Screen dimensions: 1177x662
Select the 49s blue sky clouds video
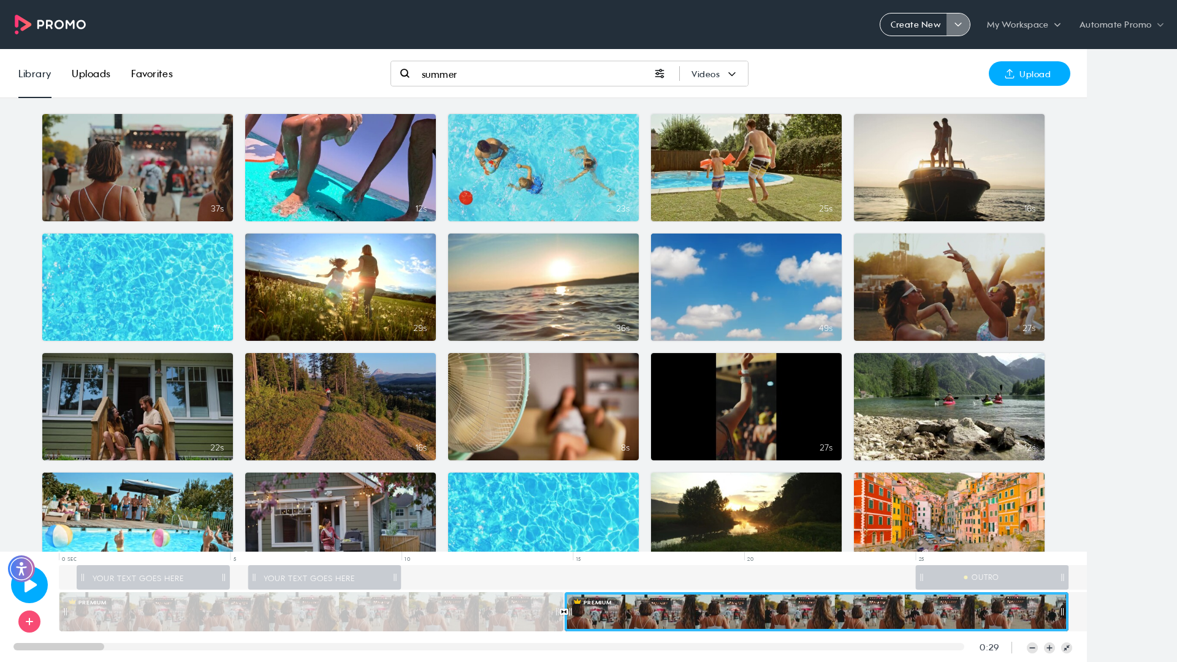point(746,287)
